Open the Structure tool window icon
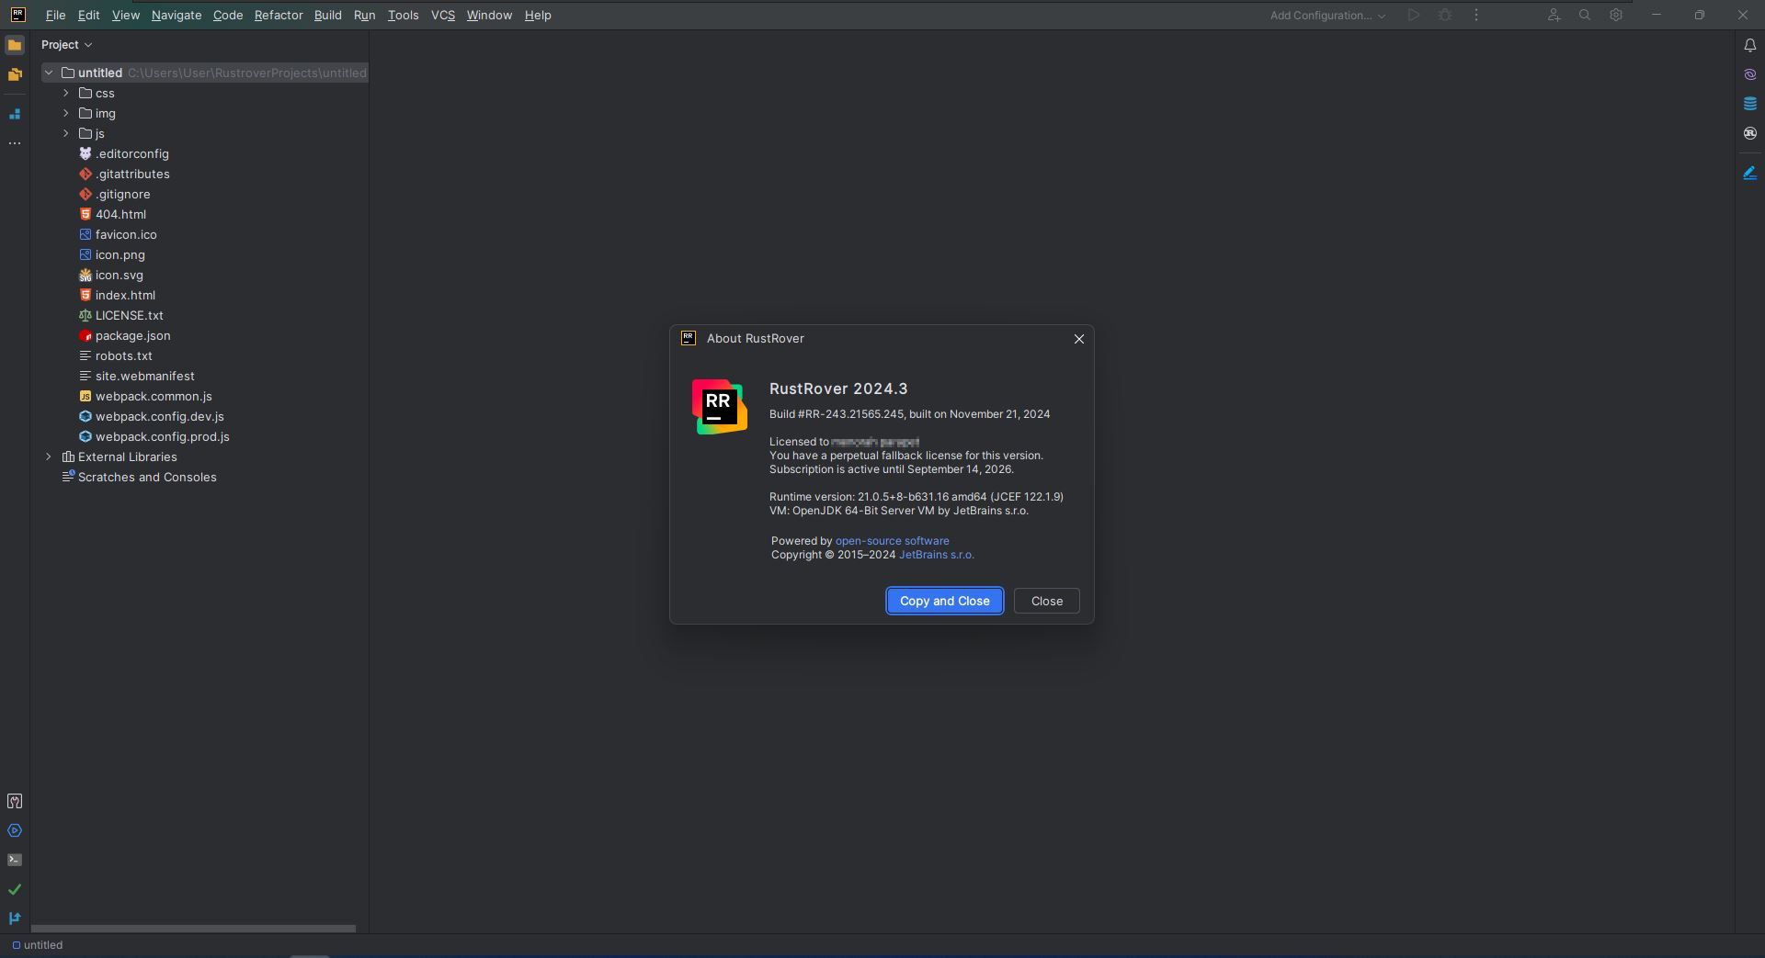This screenshot has width=1765, height=958. coord(15,114)
